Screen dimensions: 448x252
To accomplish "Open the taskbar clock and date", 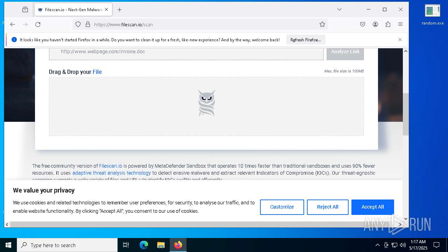I will [418, 245].
